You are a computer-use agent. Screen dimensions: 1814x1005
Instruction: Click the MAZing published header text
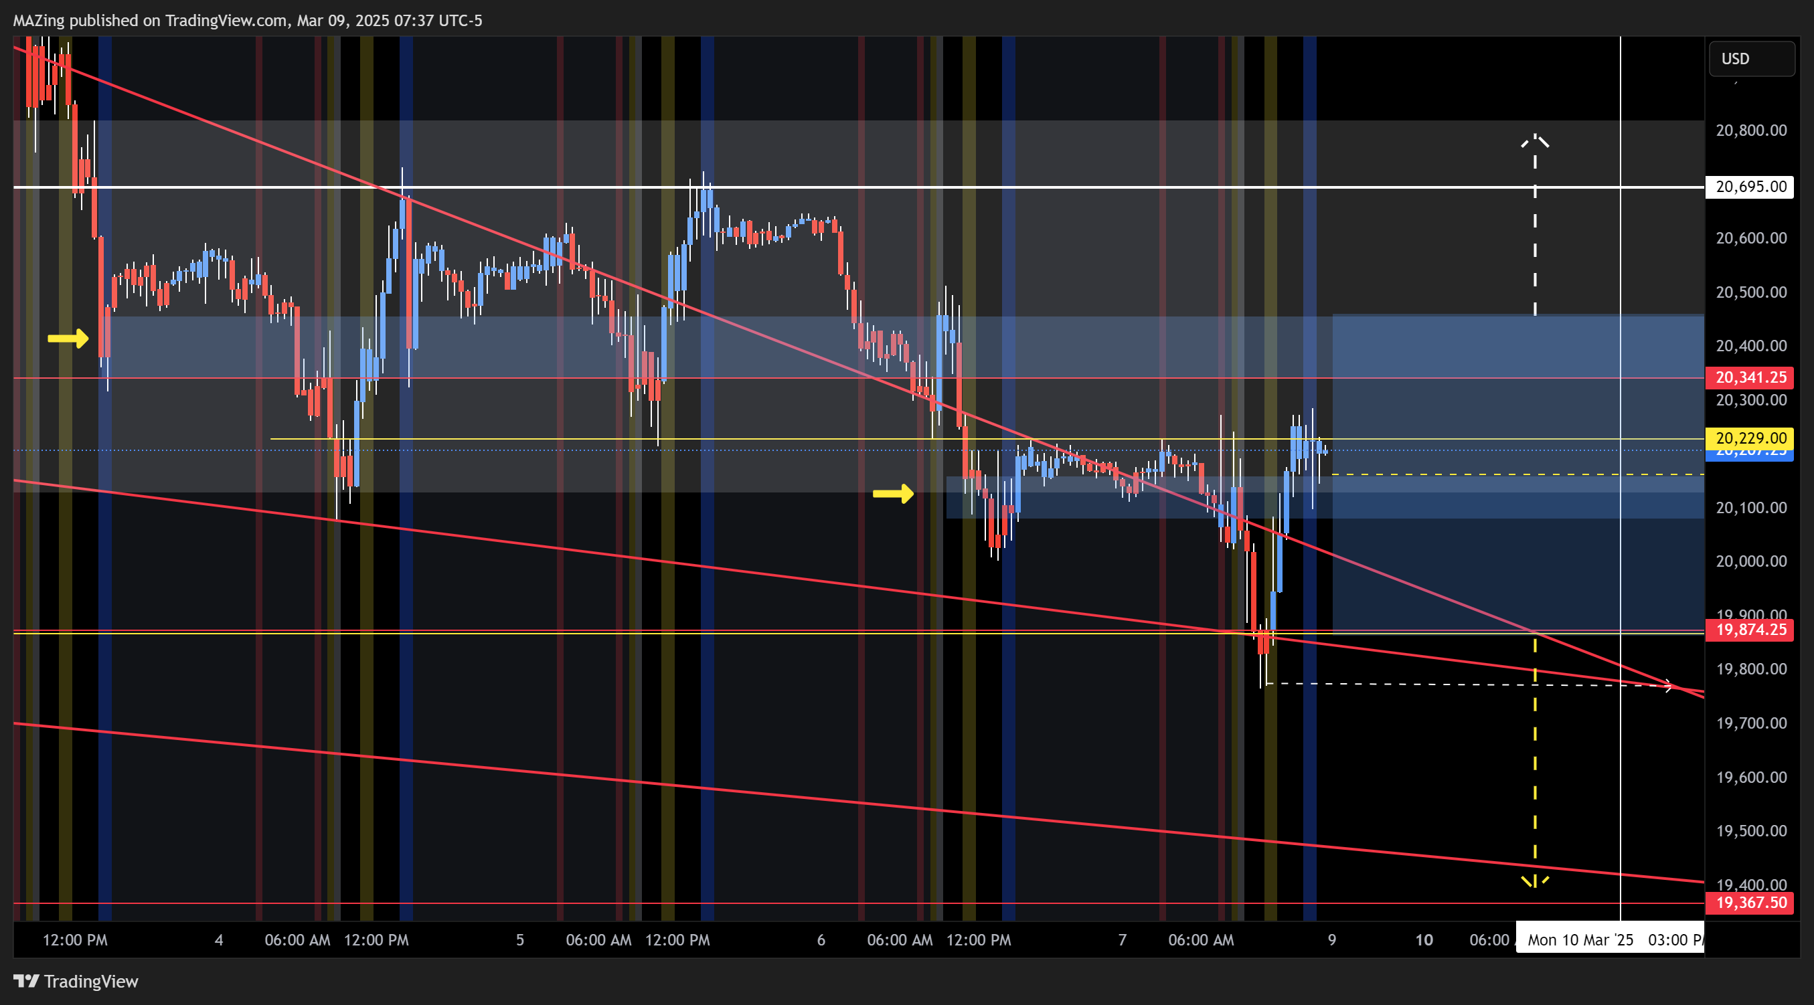248,21
